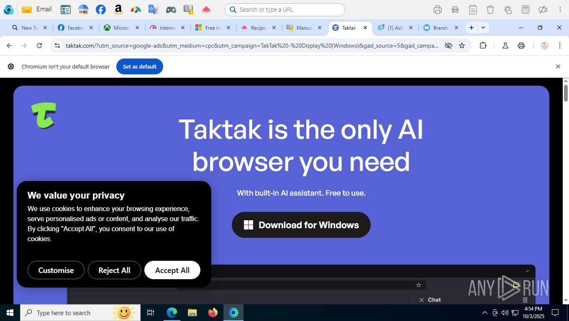Open the manuals book shortcut icon
Image resolution: width=569 pixels, height=321 pixels.
click(x=189, y=10)
